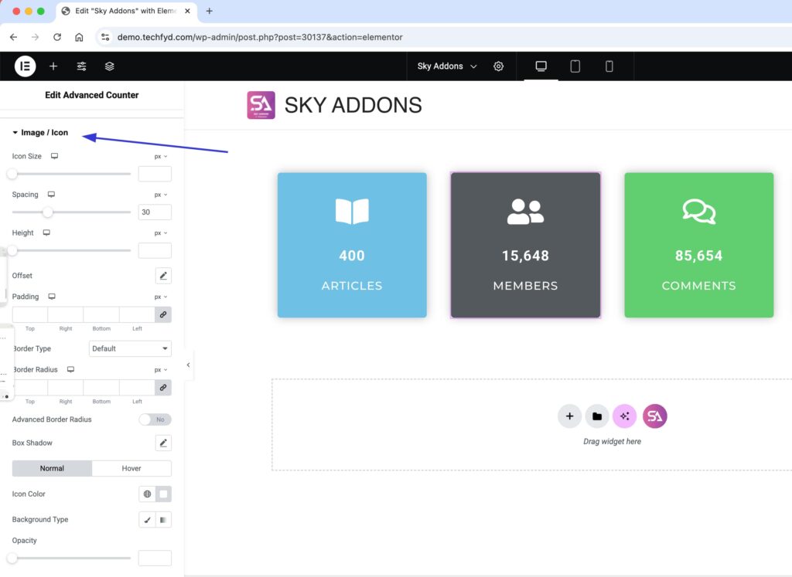The height and width of the screenshot is (577, 792).
Task: Open AI sparkle builder button
Action: click(625, 416)
